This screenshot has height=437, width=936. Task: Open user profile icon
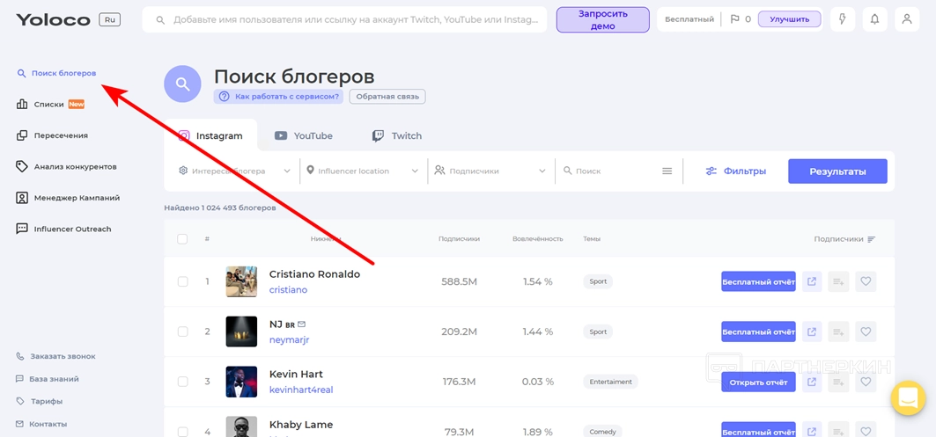point(906,19)
